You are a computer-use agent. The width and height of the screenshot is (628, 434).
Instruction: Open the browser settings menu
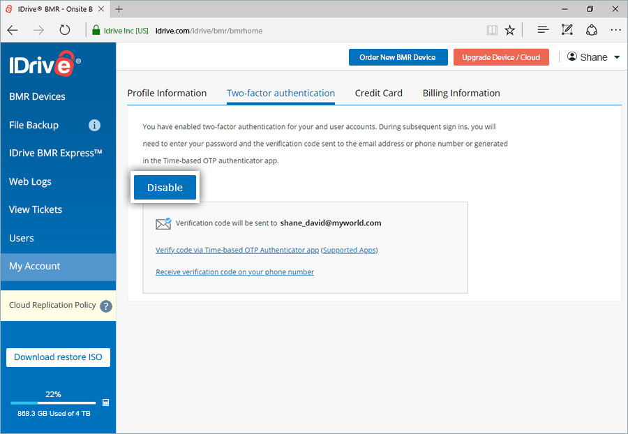pyautogui.click(x=615, y=30)
